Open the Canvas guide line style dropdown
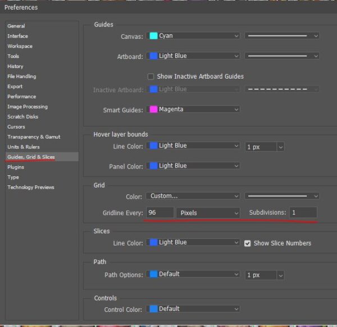Screen dimensions: 337x327 click(x=282, y=36)
